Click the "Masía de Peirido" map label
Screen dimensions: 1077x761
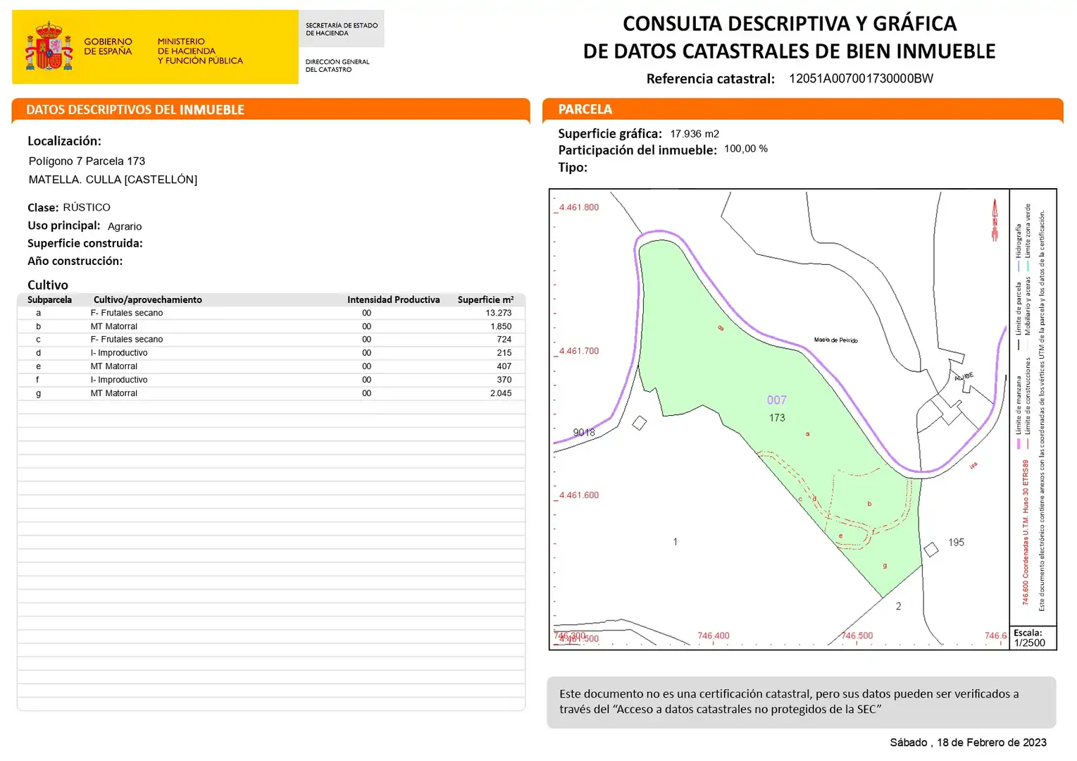tap(836, 340)
